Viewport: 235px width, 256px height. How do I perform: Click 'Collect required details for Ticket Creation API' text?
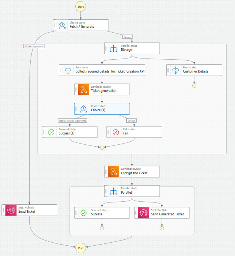click(x=110, y=71)
